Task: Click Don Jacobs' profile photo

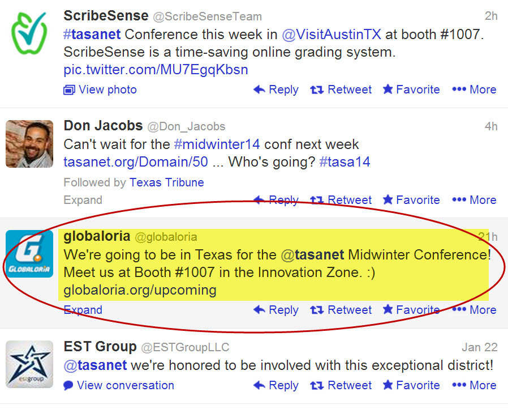Action: (x=29, y=144)
